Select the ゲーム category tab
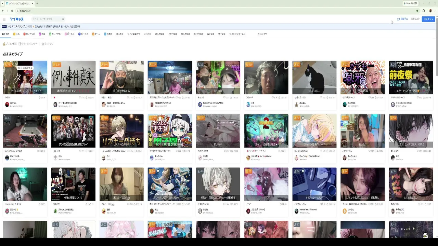 coord(96,34)
